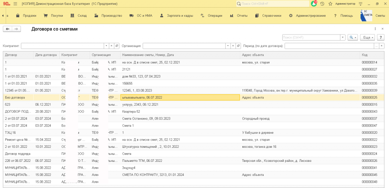Viewport: 389px width, 188px height.
Task: Open the hamburger functions menu
Action: pyautogui.click(x=15, y=4)
